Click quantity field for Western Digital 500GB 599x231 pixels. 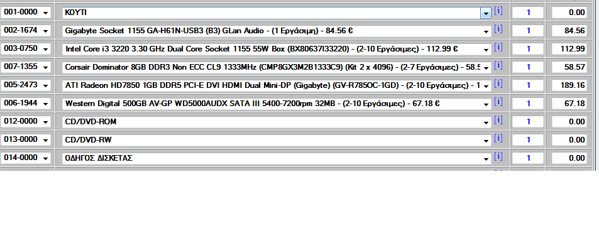coord(527,104)
